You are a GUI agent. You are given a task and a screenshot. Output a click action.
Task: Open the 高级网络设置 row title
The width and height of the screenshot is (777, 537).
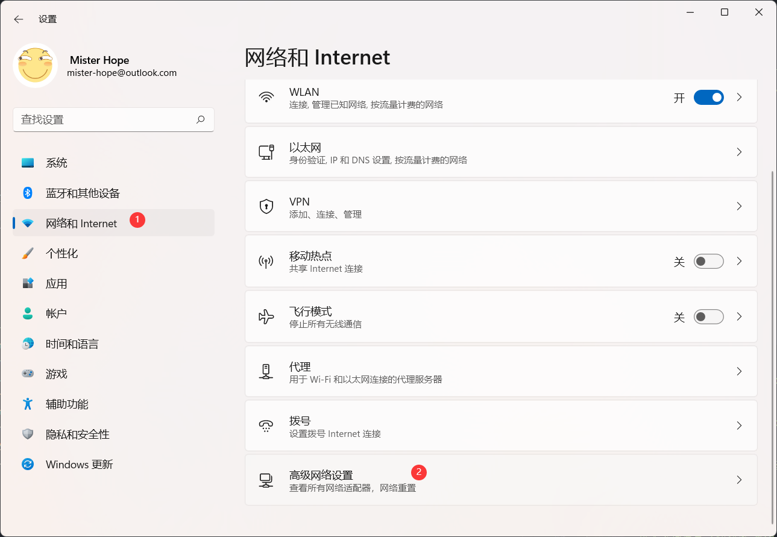pos(321,476)
